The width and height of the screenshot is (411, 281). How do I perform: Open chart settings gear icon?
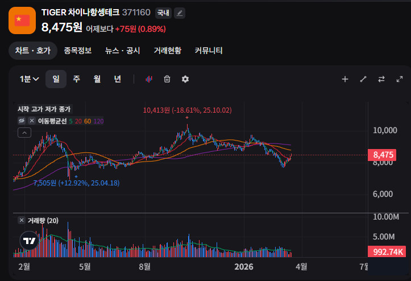point(185,79)
